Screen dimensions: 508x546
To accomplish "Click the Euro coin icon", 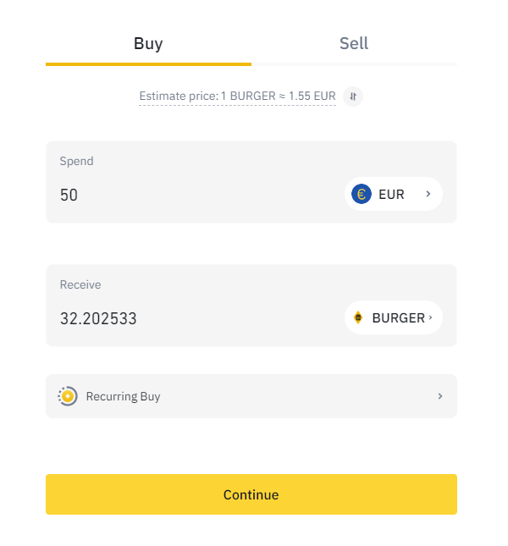I will (362, 194).
